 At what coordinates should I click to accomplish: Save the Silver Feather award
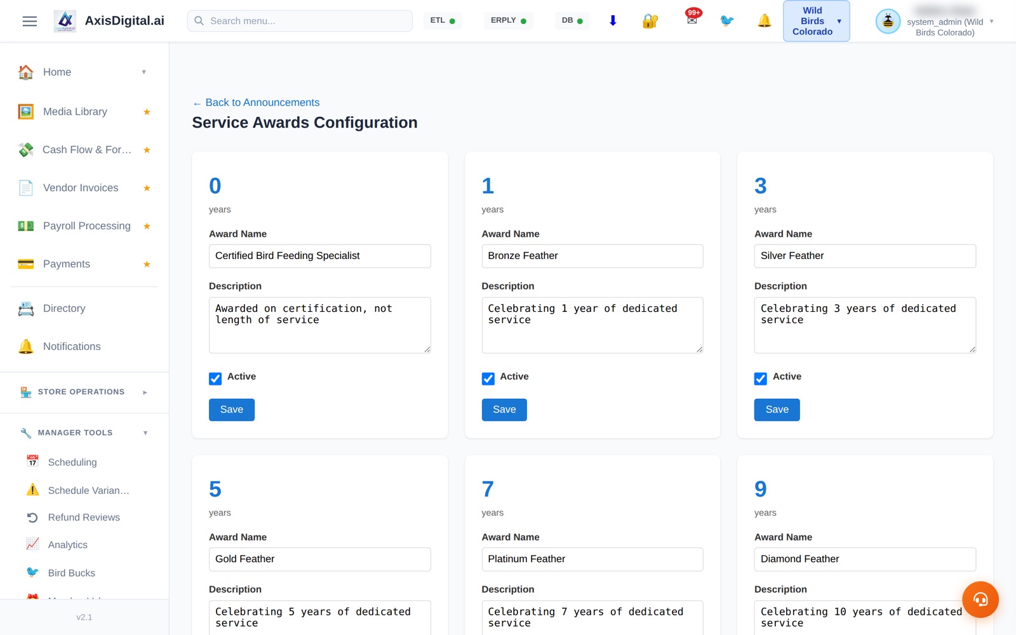777,410
